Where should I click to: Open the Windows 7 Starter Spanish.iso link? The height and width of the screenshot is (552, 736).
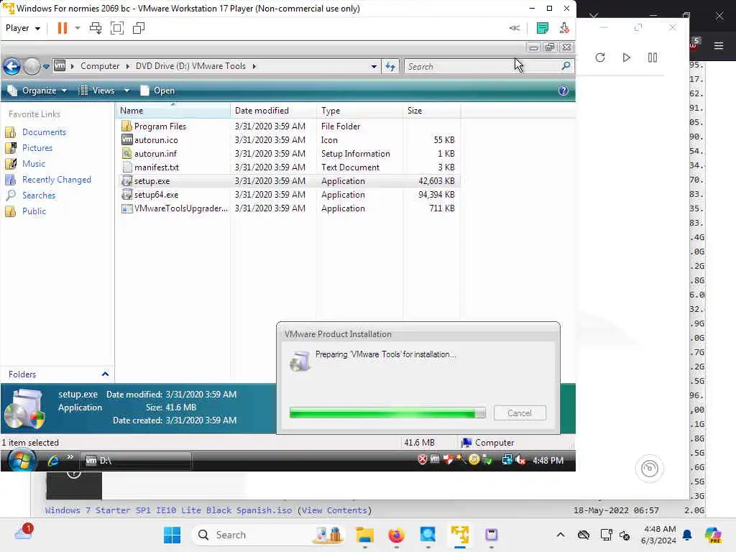pos(168,510)
